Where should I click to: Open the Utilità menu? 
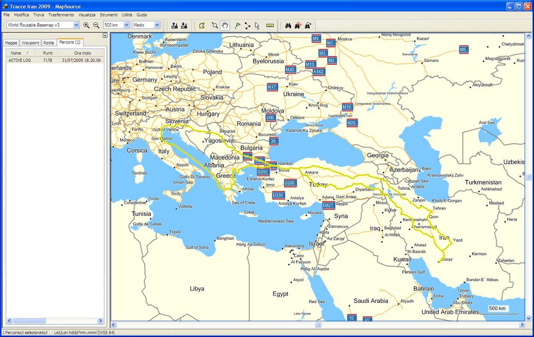[x=127, y=15]
